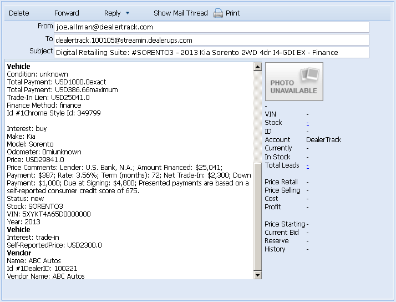Open the Stock value link
396x302 pixels.
click(x=307, y=123)
